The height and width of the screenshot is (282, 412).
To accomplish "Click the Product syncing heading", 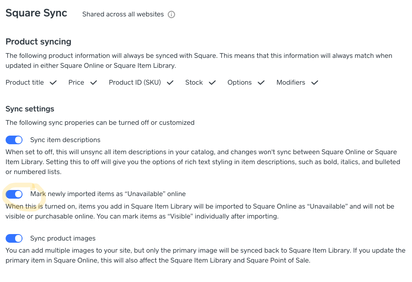I will (x=38, y=42).
